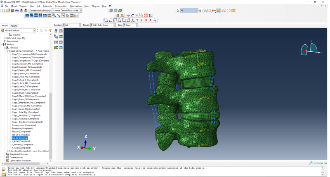This screenshot has width=330, height=177.
Task: Click the Tile viewports horizontally icon
Action: click(36, 15)
